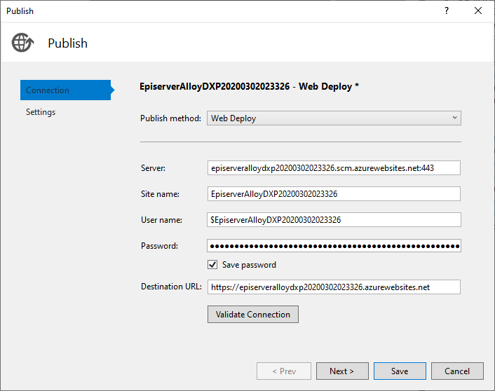Image resolution: width=495 pixels, height=391 pixels.
Task: Click the Web Deploy profile heading
Action: coord(250,86)
